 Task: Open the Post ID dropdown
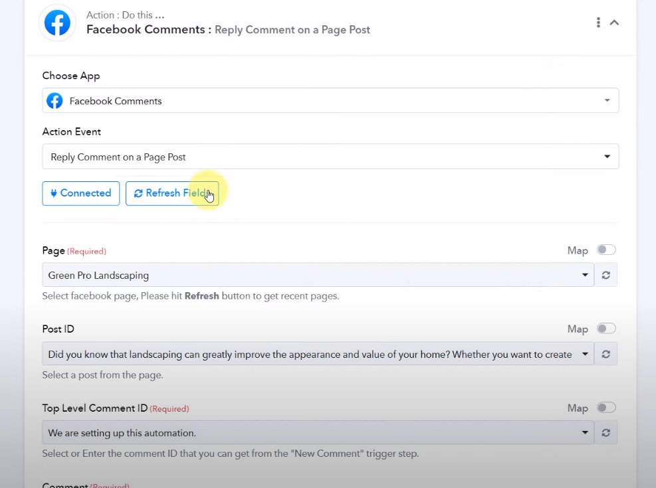point(318,354)
